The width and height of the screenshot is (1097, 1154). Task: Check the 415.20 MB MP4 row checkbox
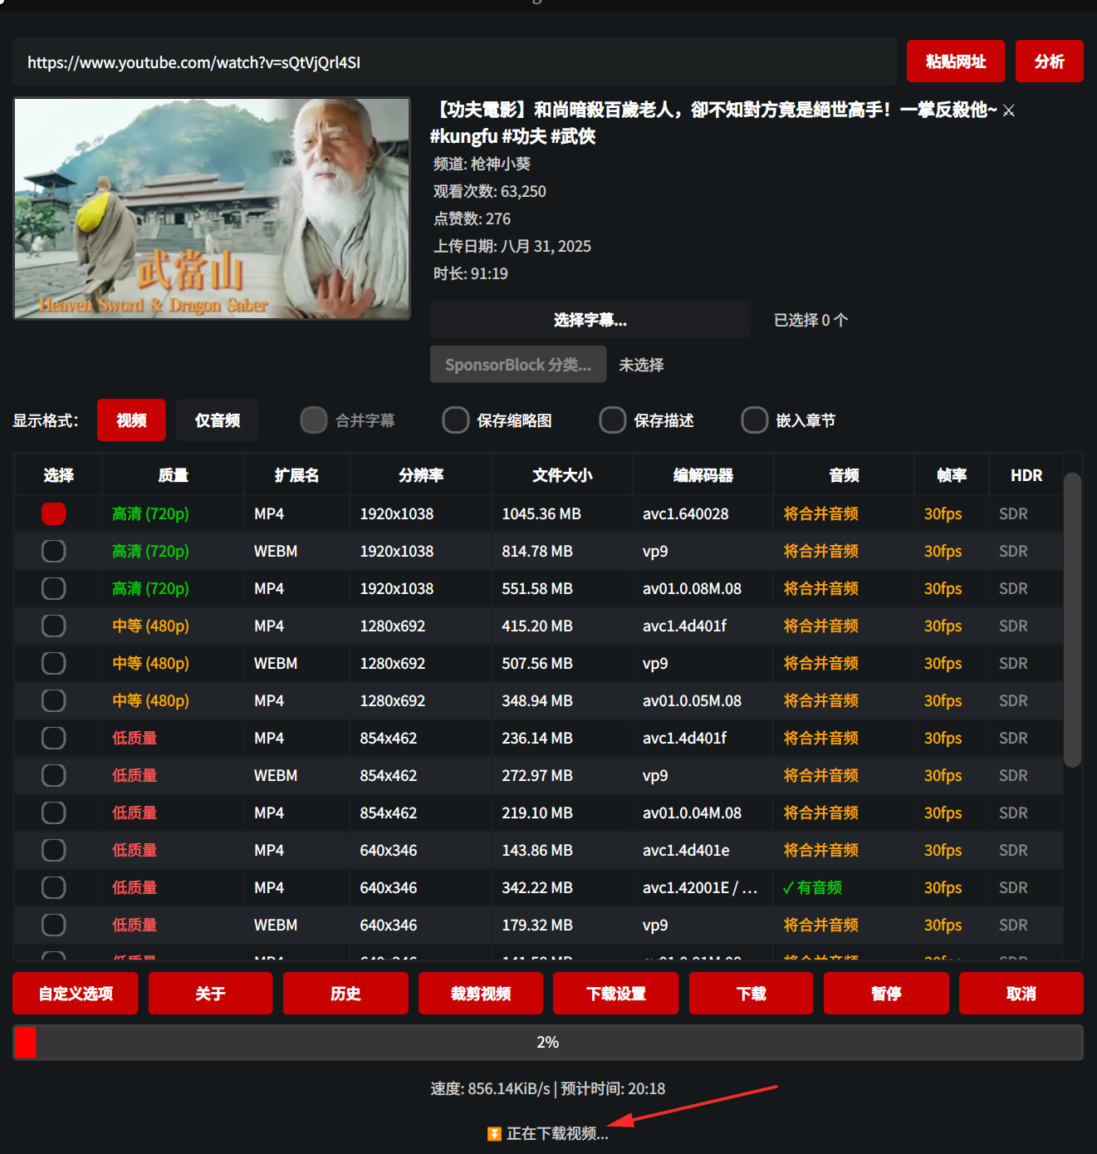54,626
